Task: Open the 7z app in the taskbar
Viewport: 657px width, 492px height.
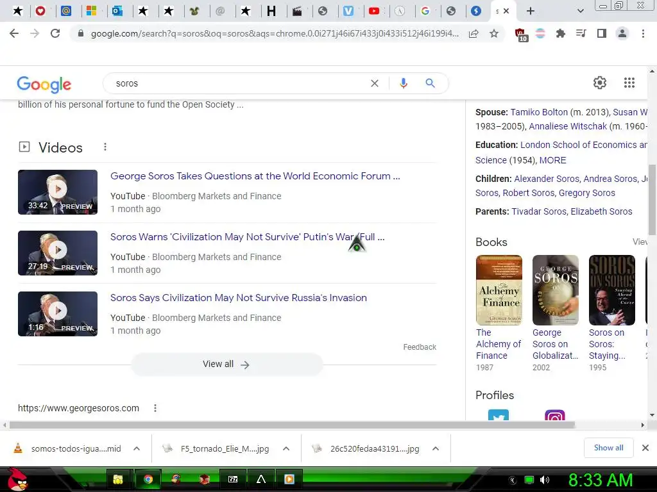Action: point(233,479)
